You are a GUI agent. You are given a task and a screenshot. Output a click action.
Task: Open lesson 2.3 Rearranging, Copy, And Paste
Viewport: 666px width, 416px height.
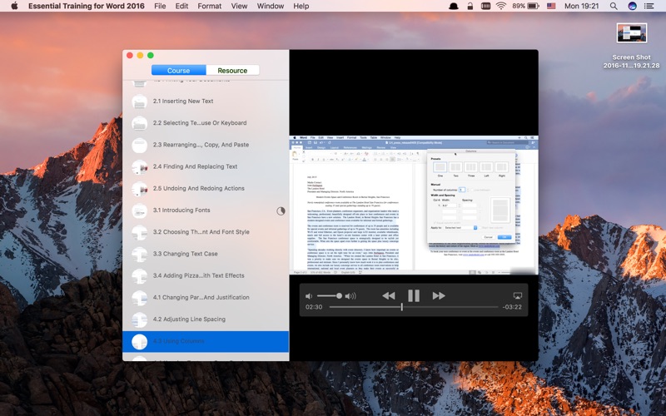(x=206, y=145)
